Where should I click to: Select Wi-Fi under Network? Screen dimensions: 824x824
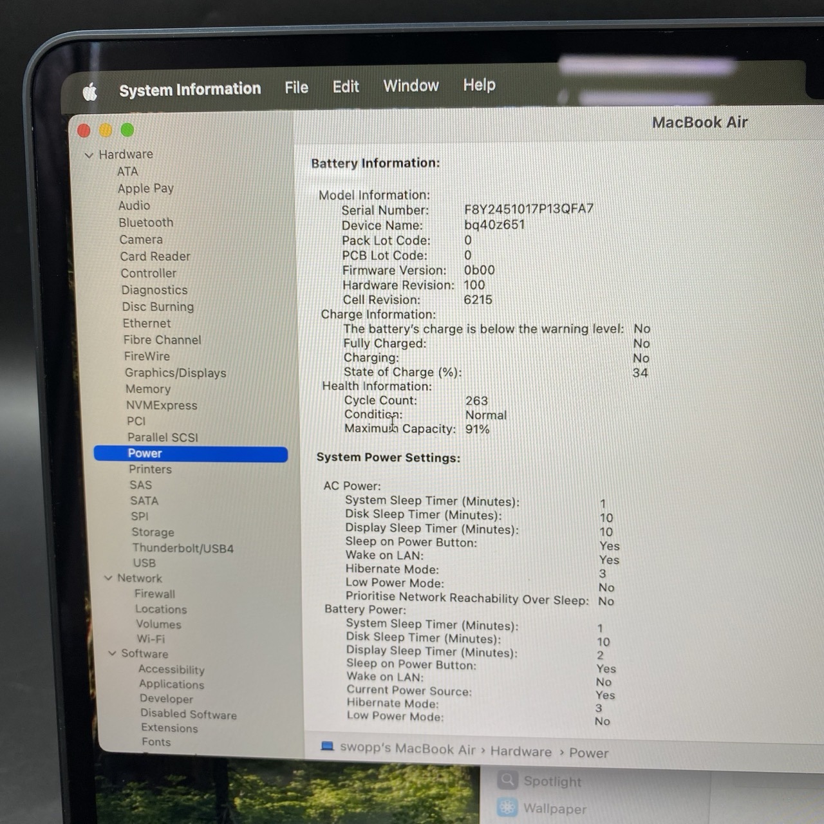[x=151, y=639]
